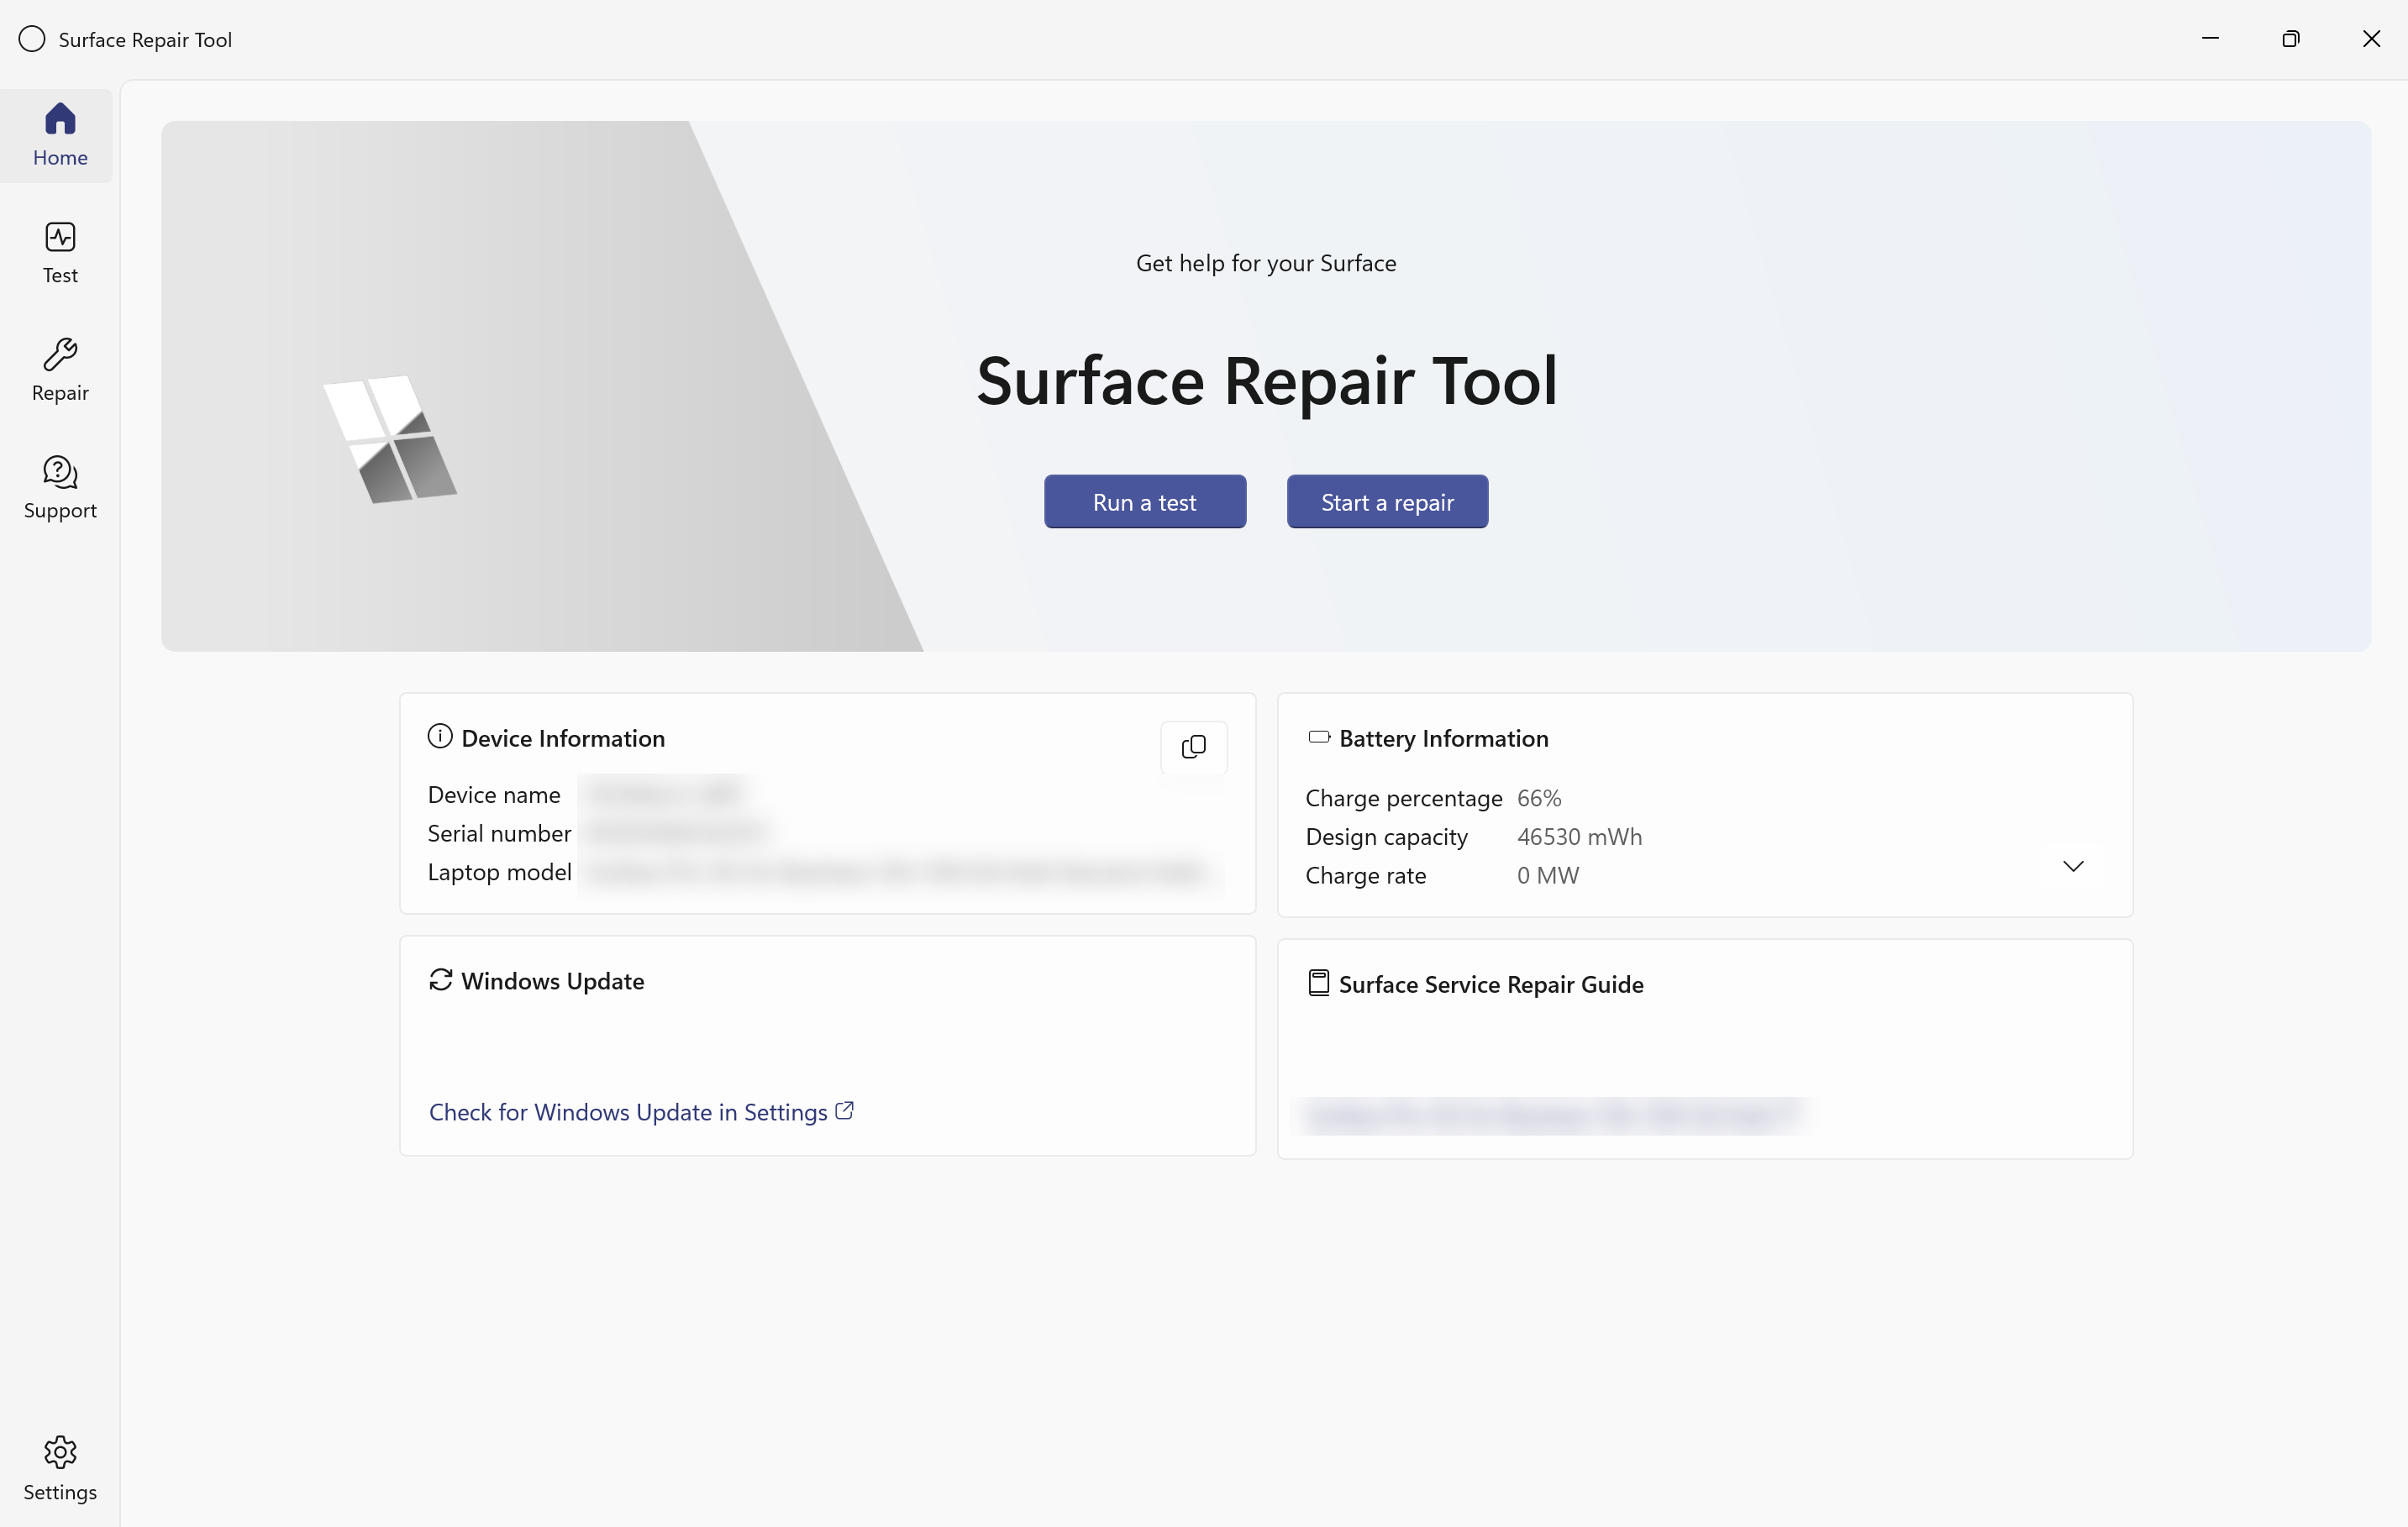
Task: Click the 0 MW charge rate value
Action: click(x=1548, y=875)
